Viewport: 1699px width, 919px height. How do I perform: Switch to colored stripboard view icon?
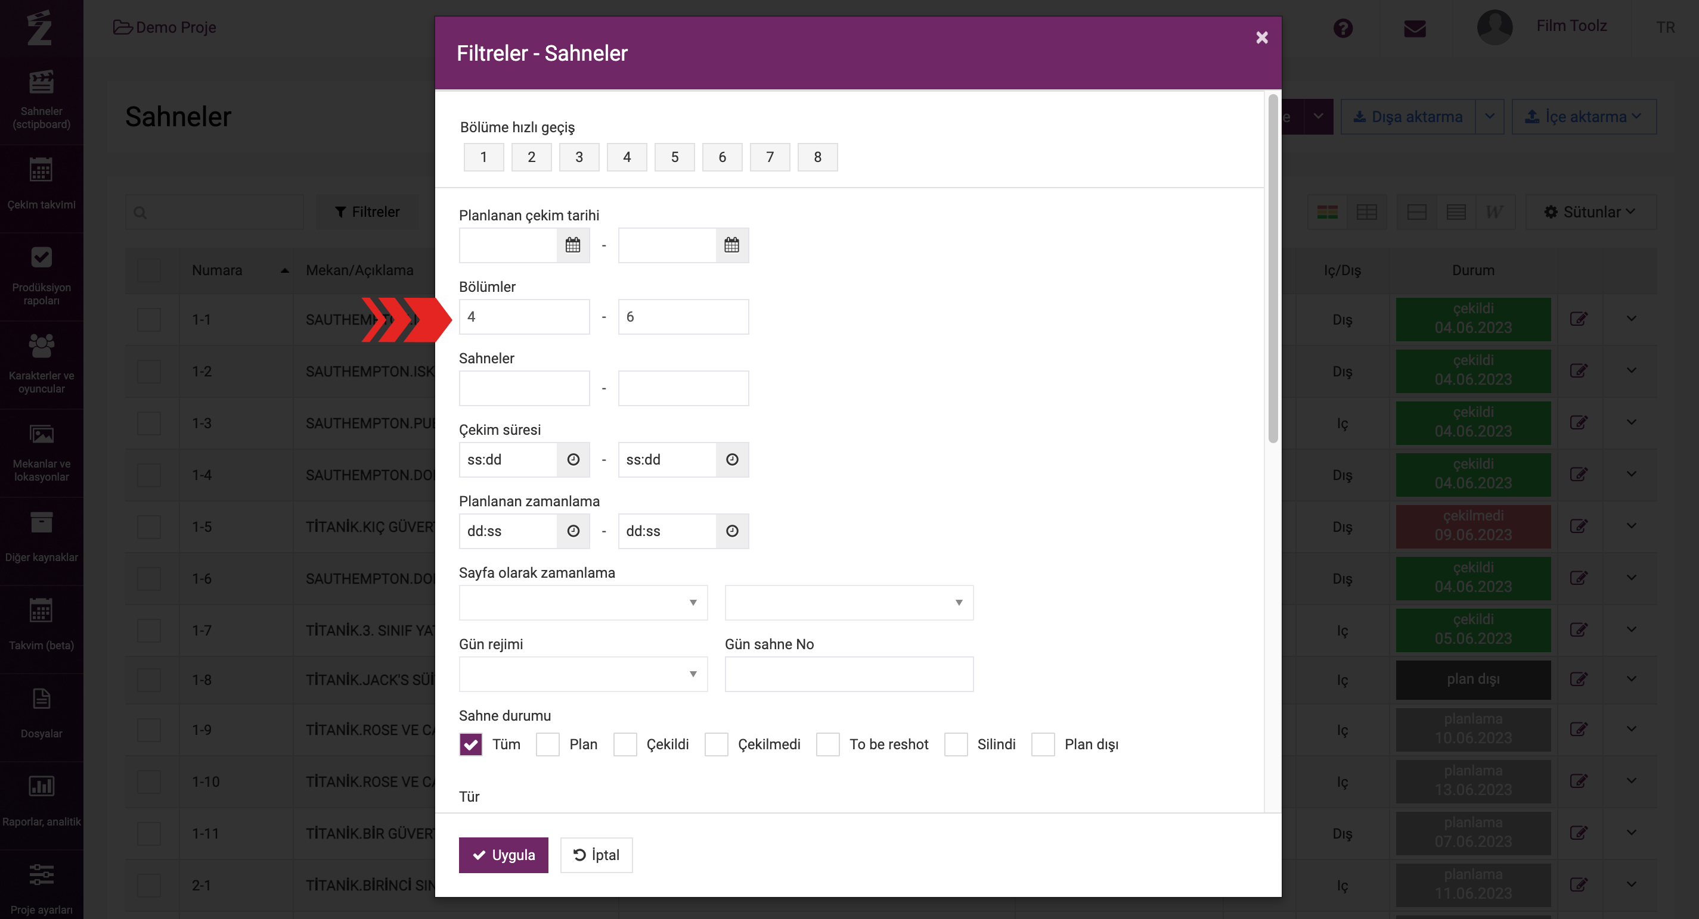(x=1327, y=212)
